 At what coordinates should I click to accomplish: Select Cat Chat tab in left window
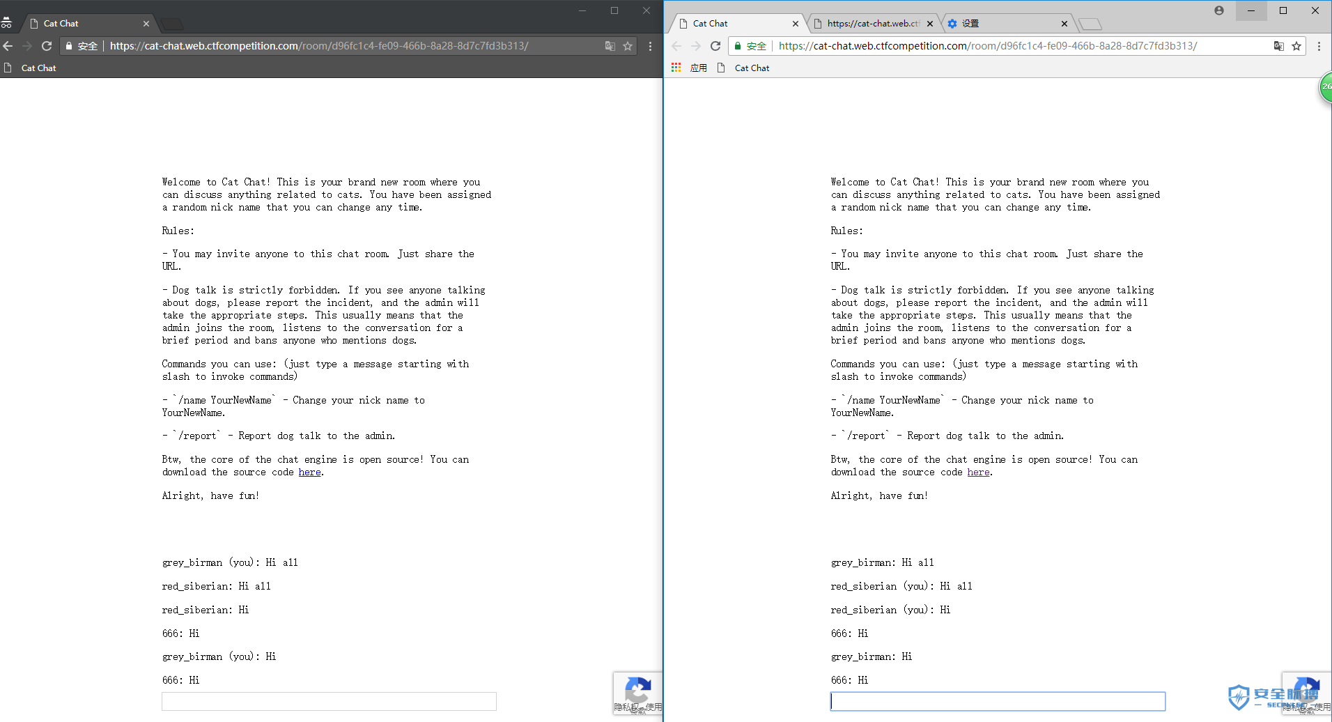pos(89,24)
